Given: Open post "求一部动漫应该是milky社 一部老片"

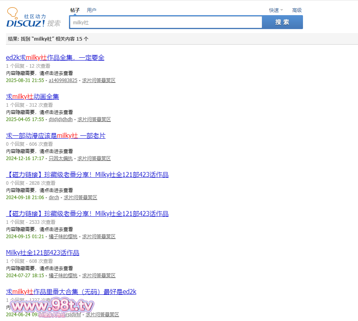Looking at the screenshot, I should pos(55,135).
